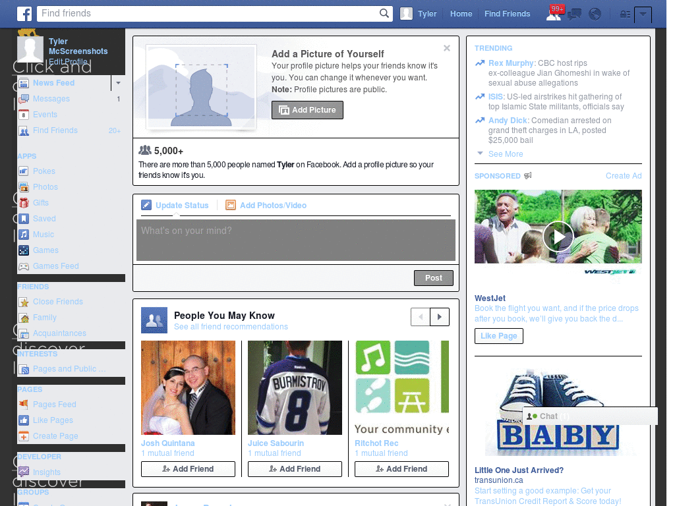This screenshot has width=675, height=506.
Task: Dismiss the Add a Picture of Yourself card
Action: click(x=447, y=48)
